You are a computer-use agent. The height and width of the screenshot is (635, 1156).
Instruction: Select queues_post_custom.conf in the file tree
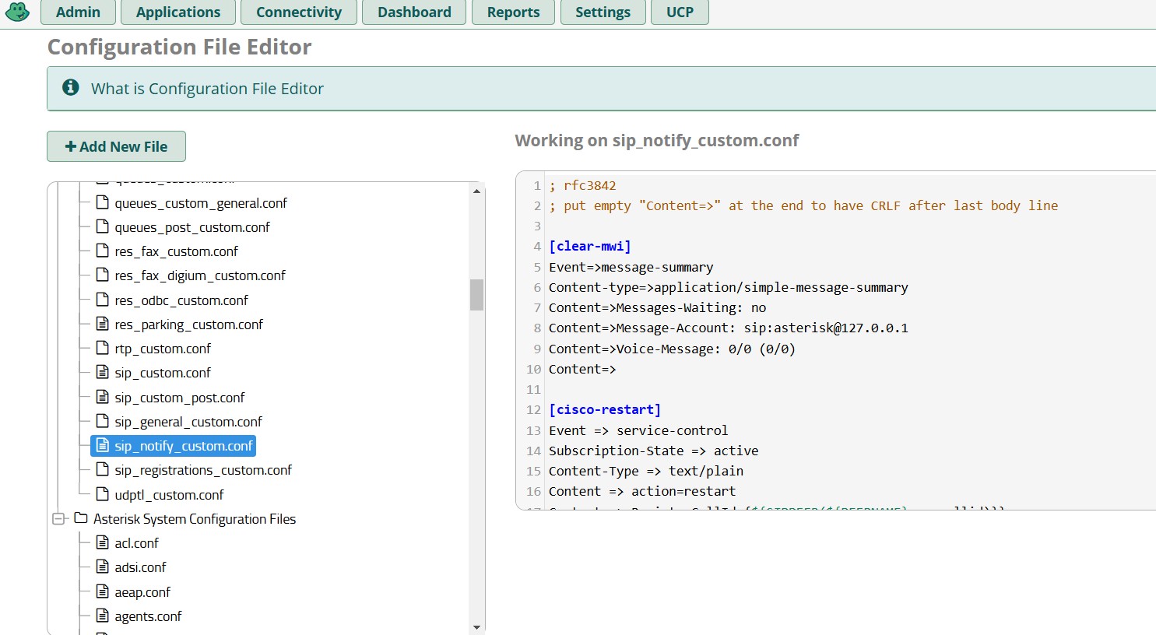coord(191,227)
